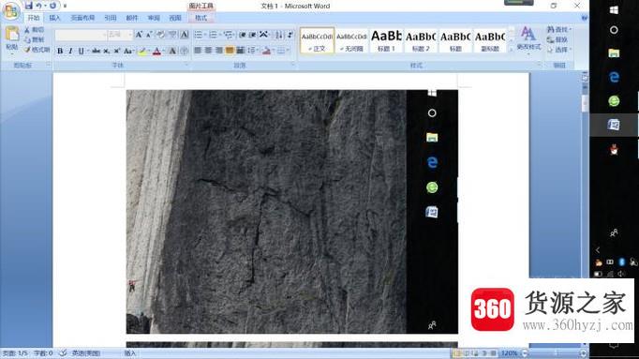This screenshot has height=359, width=639.
Task: Toggle Bold formatting
Action: [60, 51]
